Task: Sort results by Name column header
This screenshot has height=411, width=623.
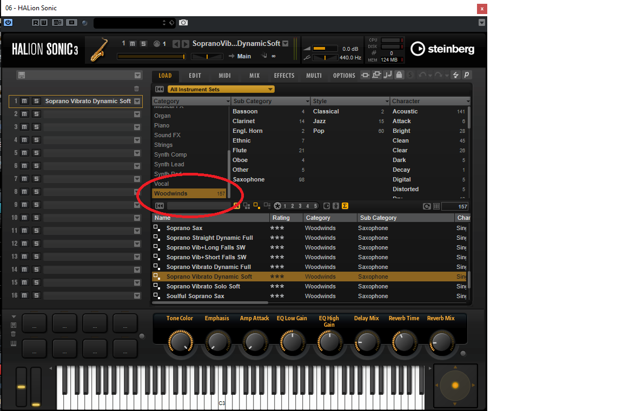Action: pos(210,218)
